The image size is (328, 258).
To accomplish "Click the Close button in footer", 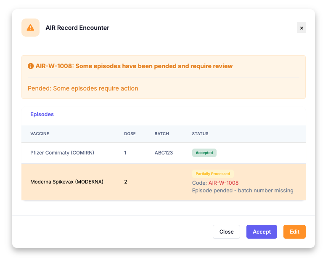I will (x=226, y=231).
